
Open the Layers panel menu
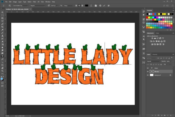point(173,54)
